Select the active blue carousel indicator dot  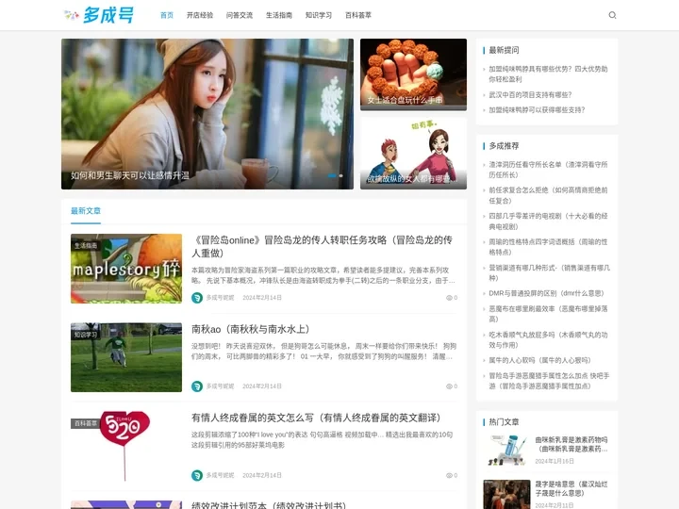coord(332,175)
